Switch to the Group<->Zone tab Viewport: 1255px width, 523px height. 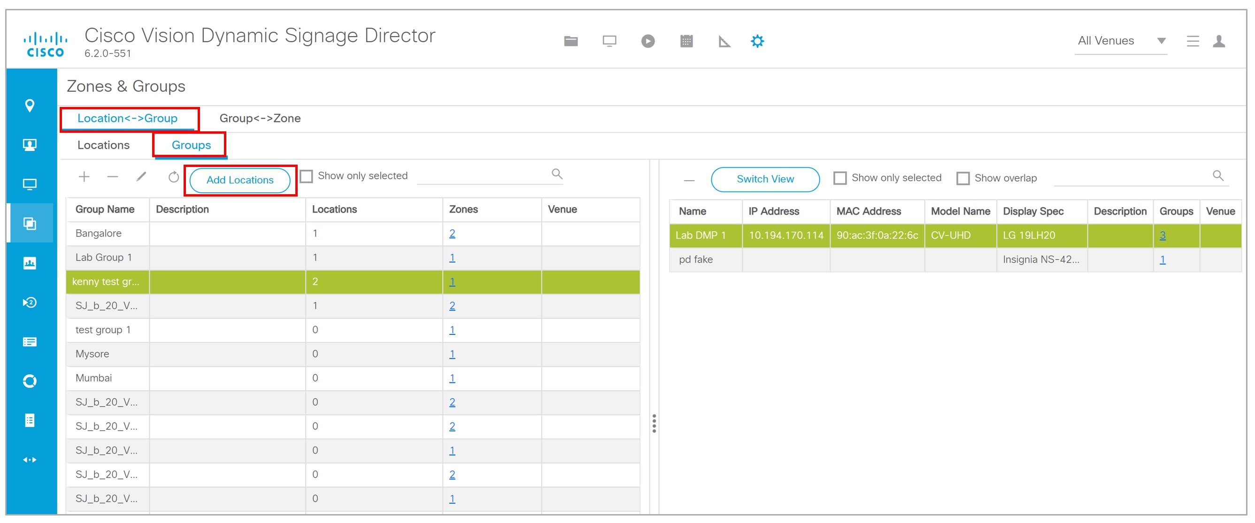[x=260, y=118]
